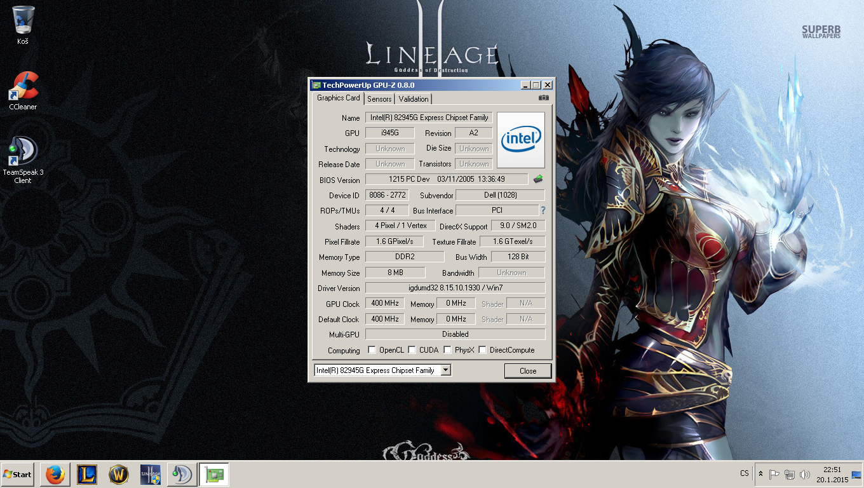Viewport: 864px width, 488px height.
Task: Show hidden system tray icons
Action: pos(760,474)
